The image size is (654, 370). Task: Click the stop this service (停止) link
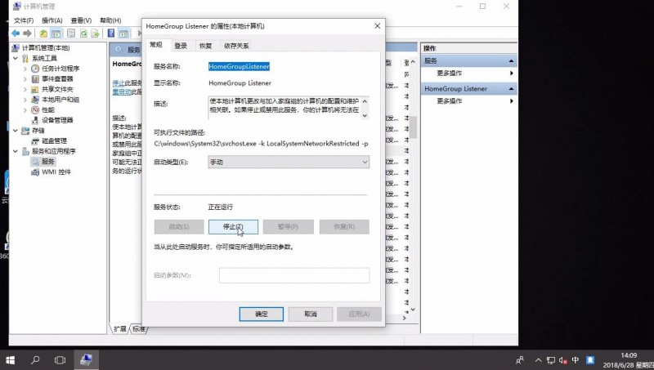[119, 83]
